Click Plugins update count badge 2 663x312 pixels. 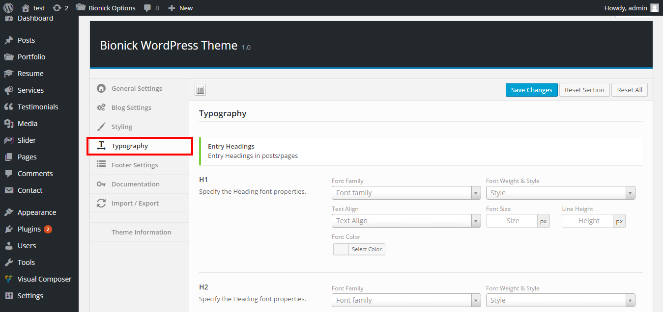[48, 229]
